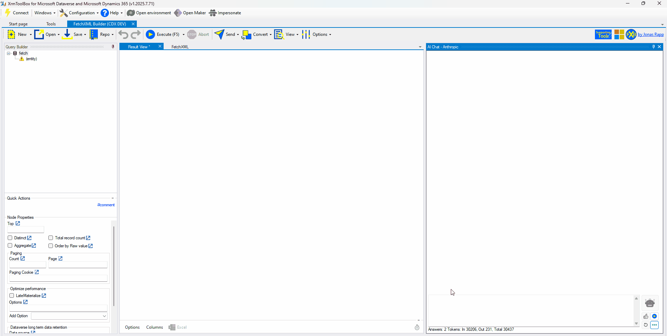This screenshot has height=336, width=667.
Task: Run the query with Execute (F5)
Action: [x=163, y=34]
